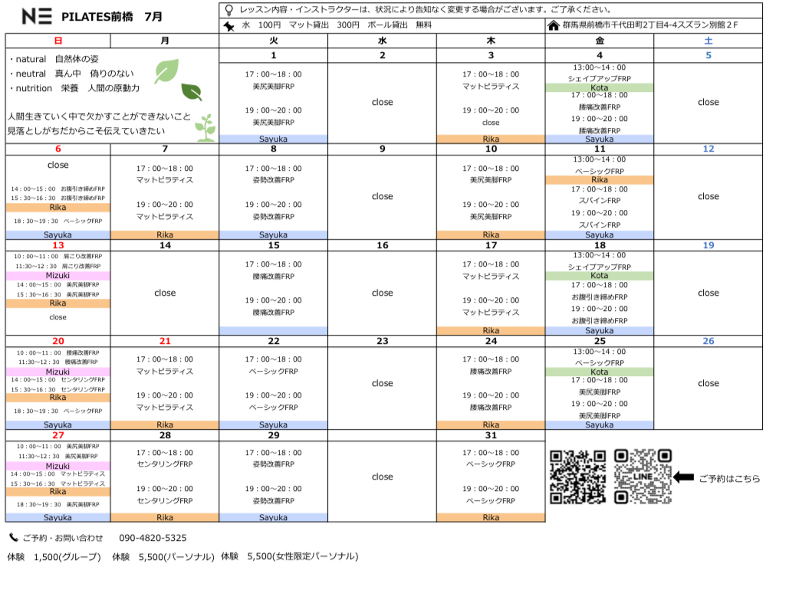Click the Friday header "金"
Image resolution: width=789 pixels, height=606 pixels.
600,41
